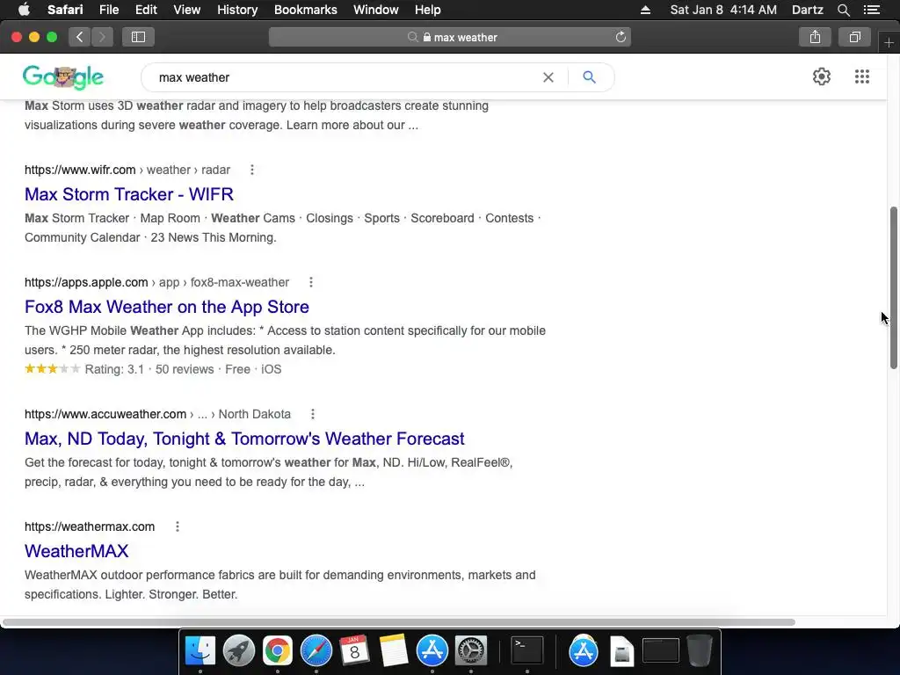Open Spotlight search in menu bar
Screen dimensions: 900x675
click(x=843, y=10)
